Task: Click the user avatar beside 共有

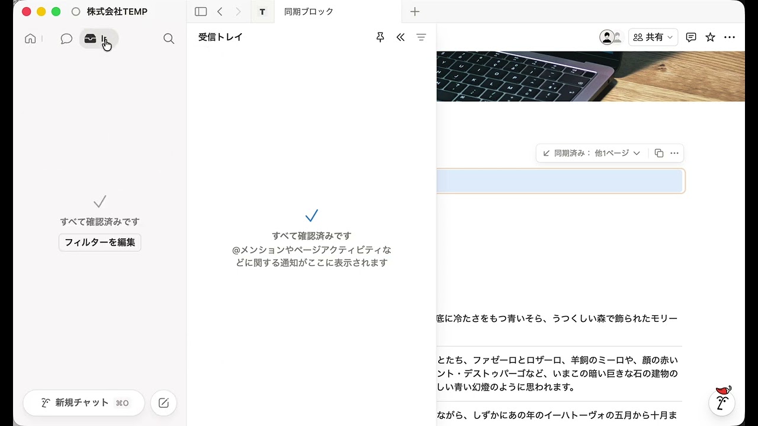Action: 607,37
